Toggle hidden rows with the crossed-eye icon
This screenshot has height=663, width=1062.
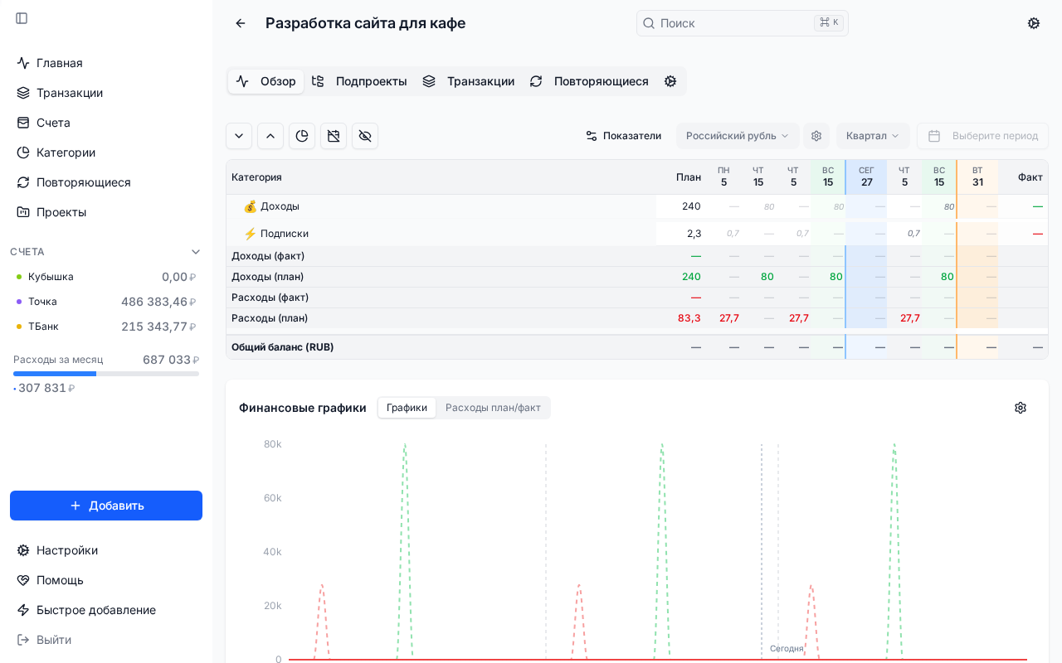(x=365, y=136)
